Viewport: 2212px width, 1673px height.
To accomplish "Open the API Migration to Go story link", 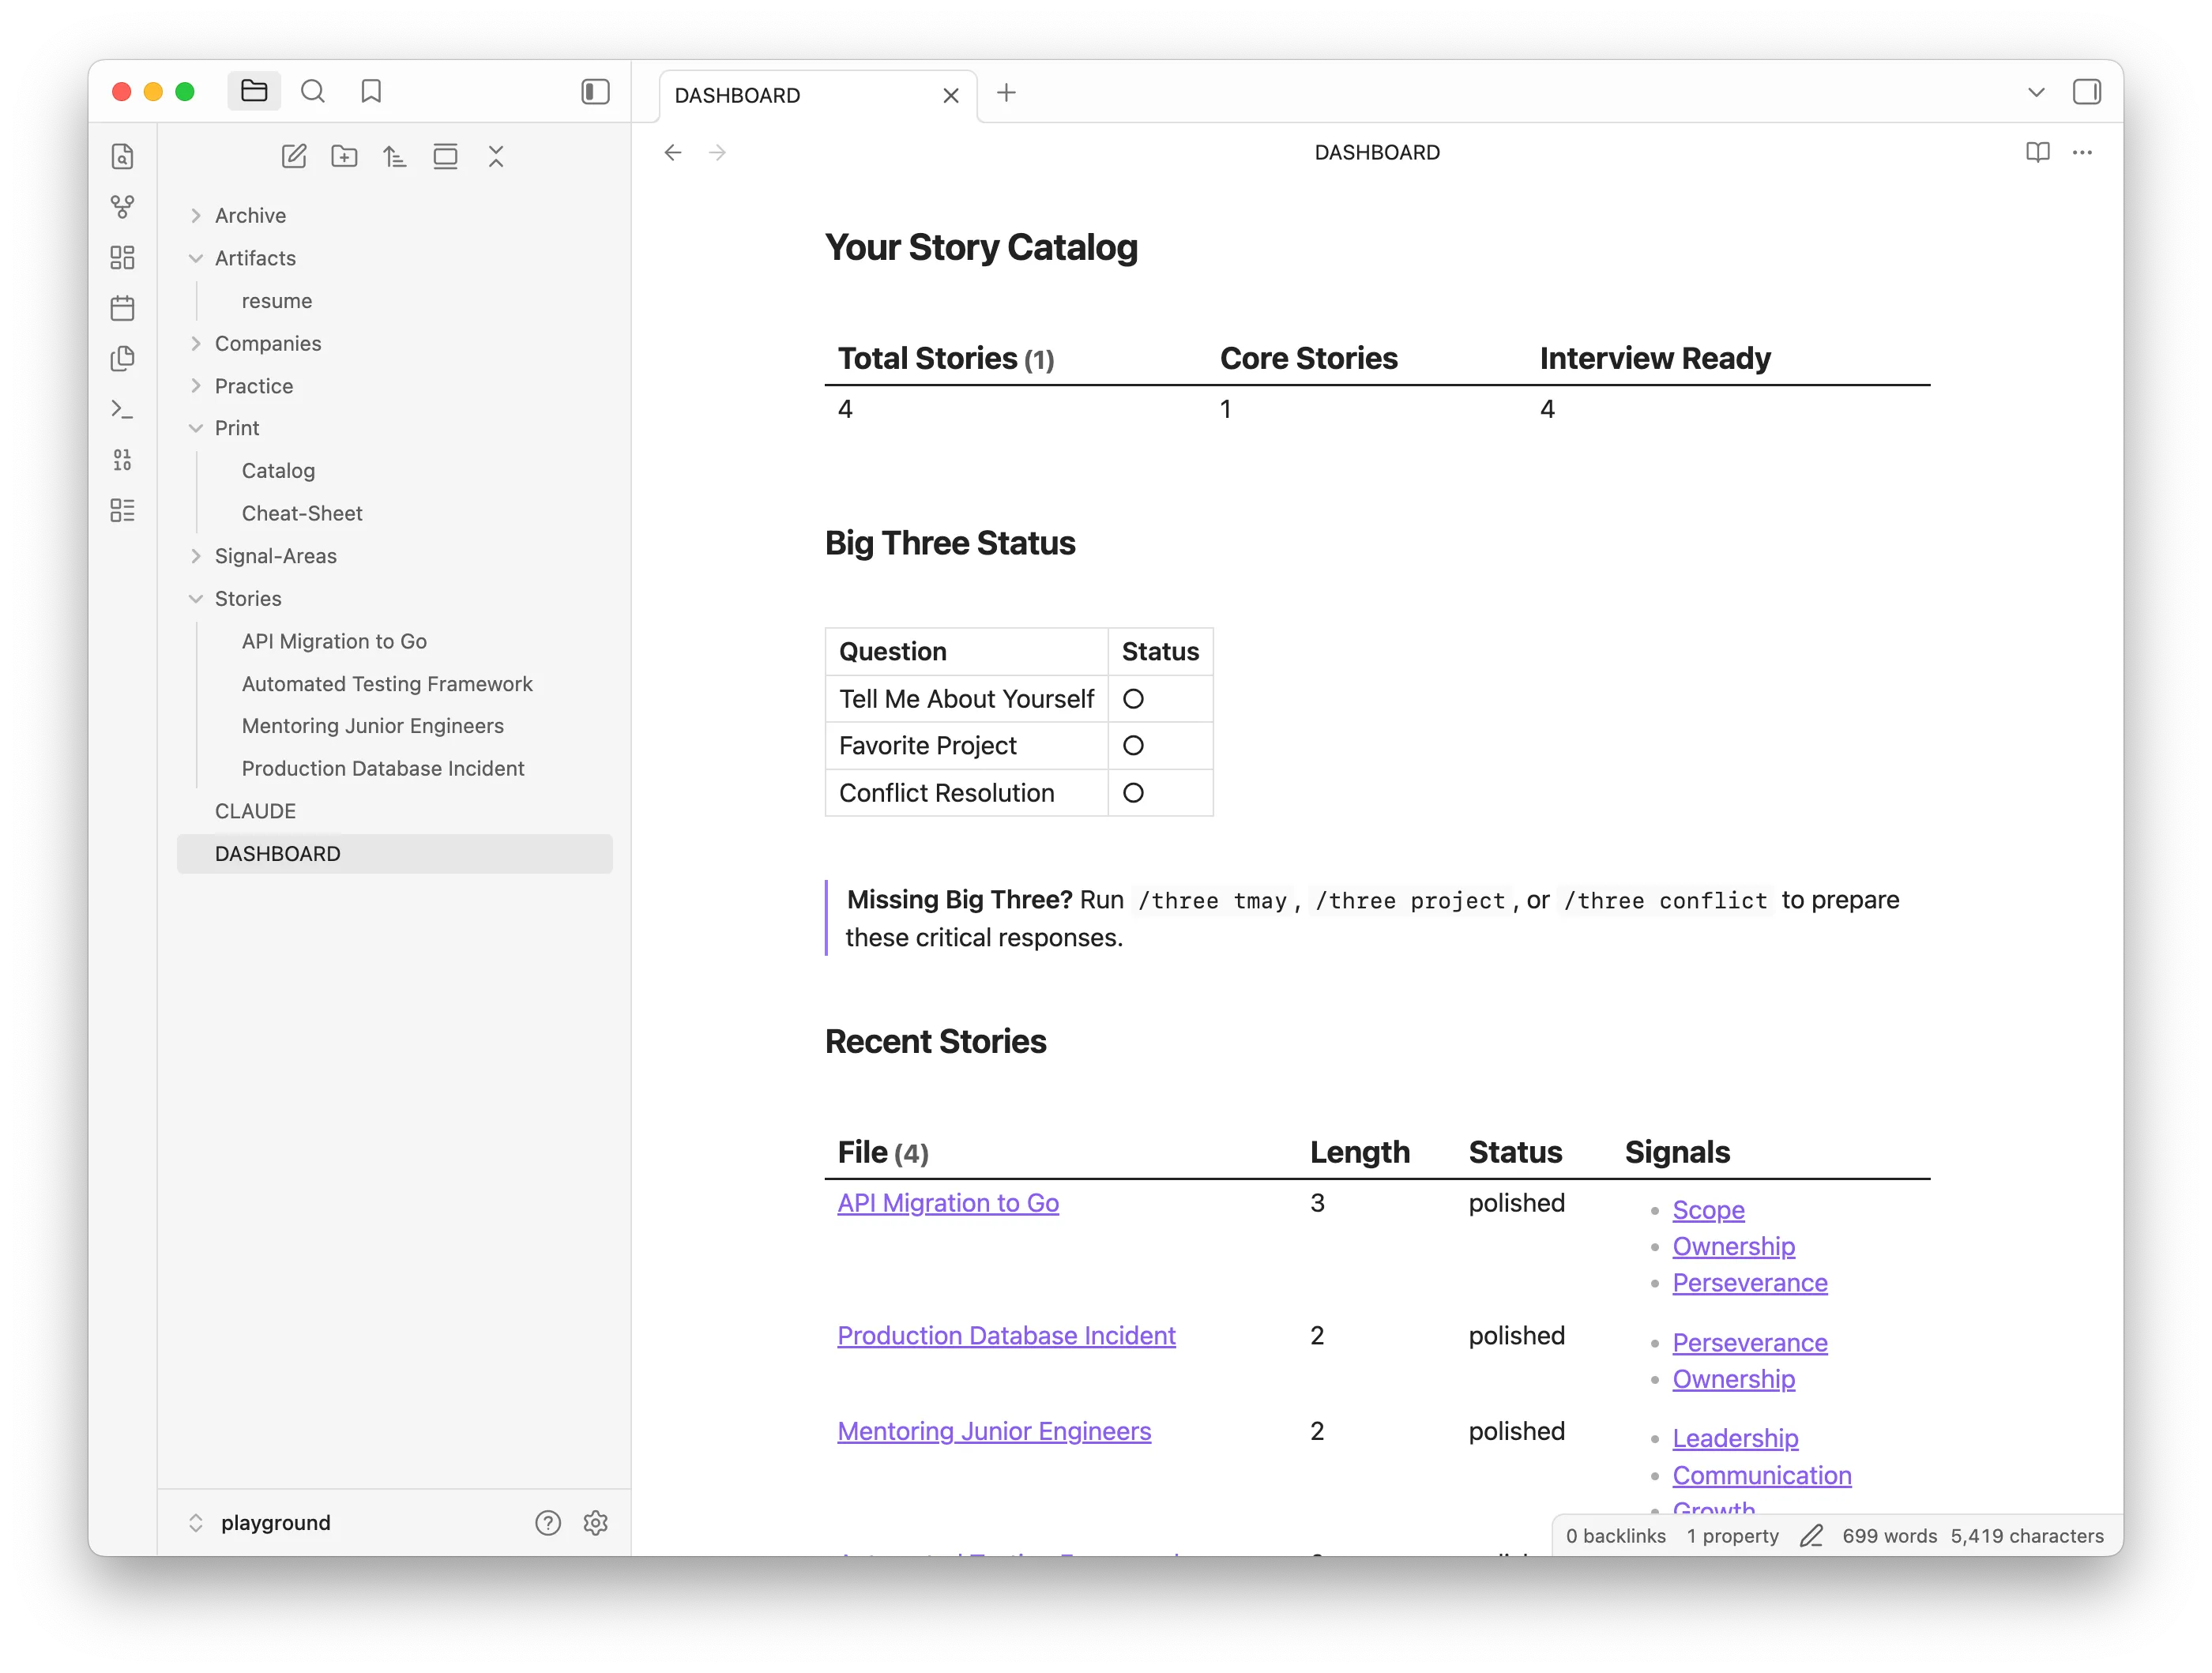I will [947, 1203].
